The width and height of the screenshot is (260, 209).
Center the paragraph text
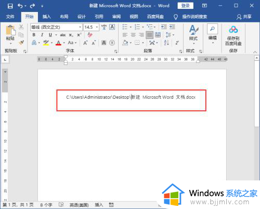point(133,35)
